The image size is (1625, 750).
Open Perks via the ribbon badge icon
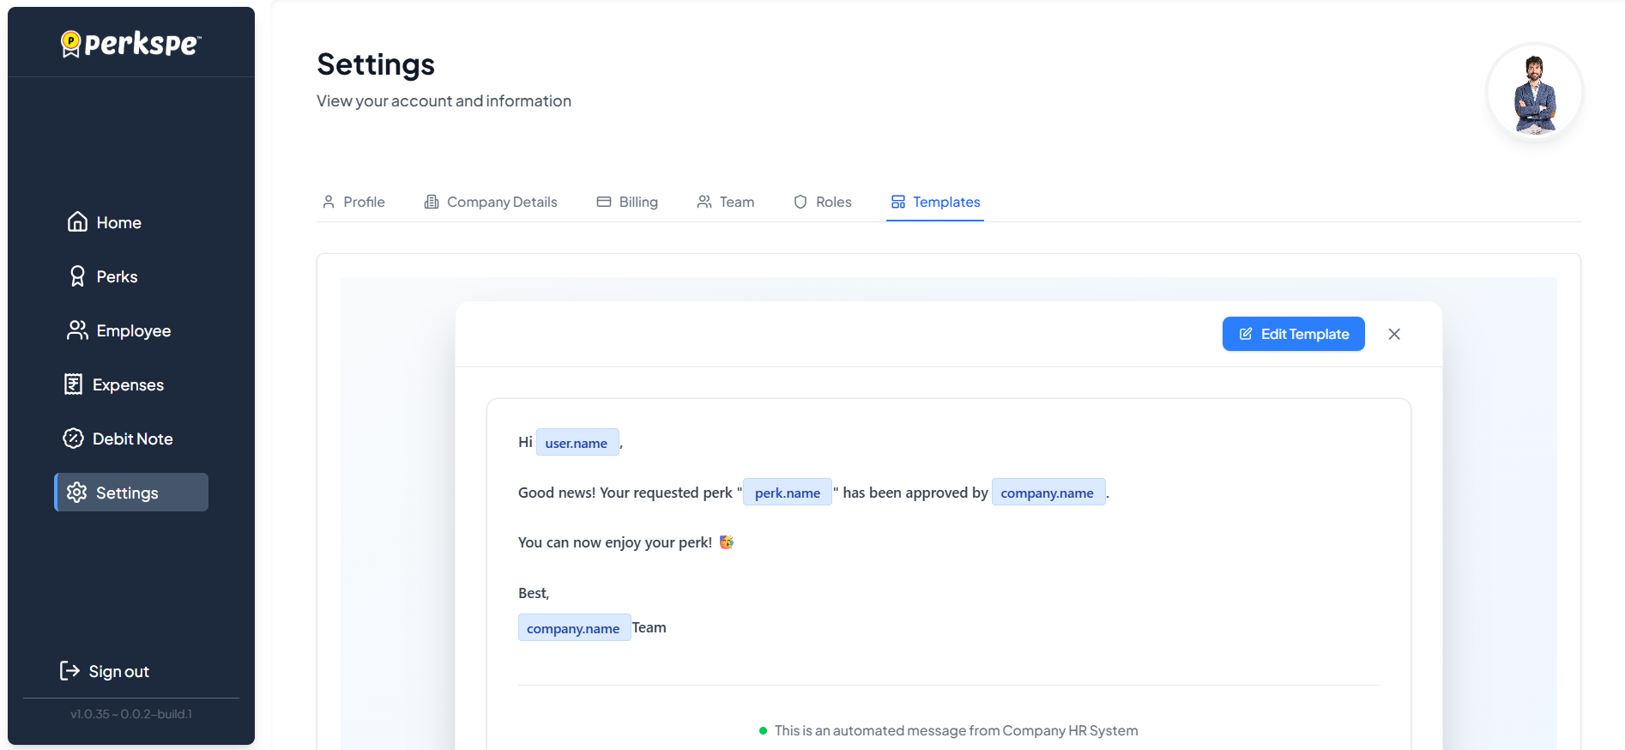pyautogui.click(x=77, y=276)
